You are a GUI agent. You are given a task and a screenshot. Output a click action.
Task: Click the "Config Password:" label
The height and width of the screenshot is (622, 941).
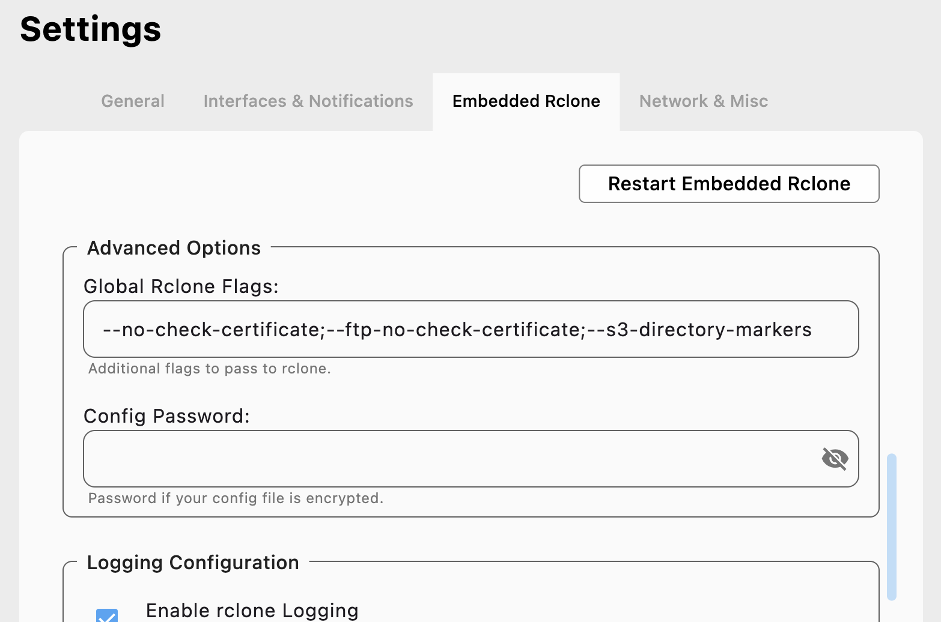point(166,416)
